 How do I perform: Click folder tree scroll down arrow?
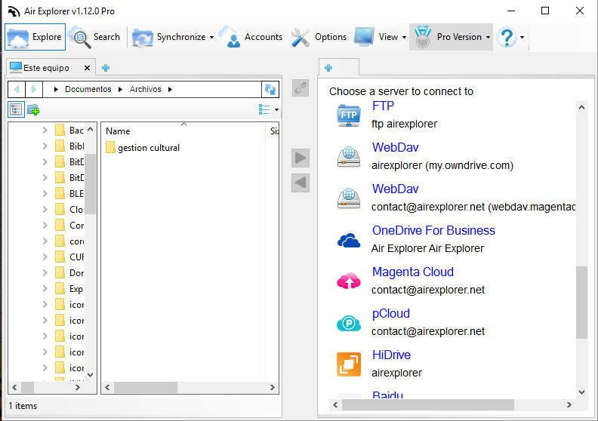coord(91,375)
